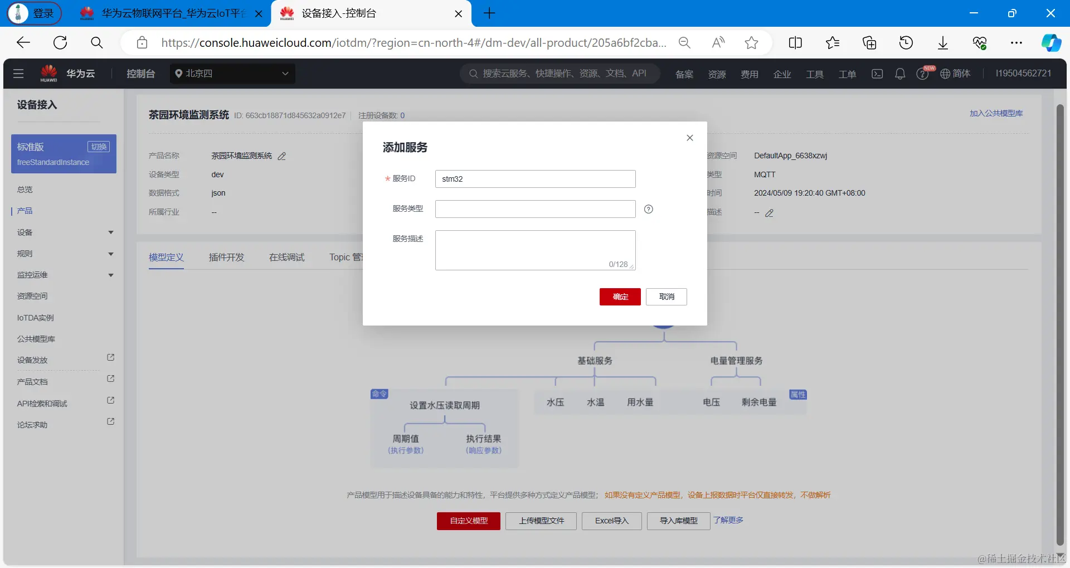Image resolution: width=1070 pixels, height=568 pixels.
Task: View site info lock icon
Action: click(142, 43)
